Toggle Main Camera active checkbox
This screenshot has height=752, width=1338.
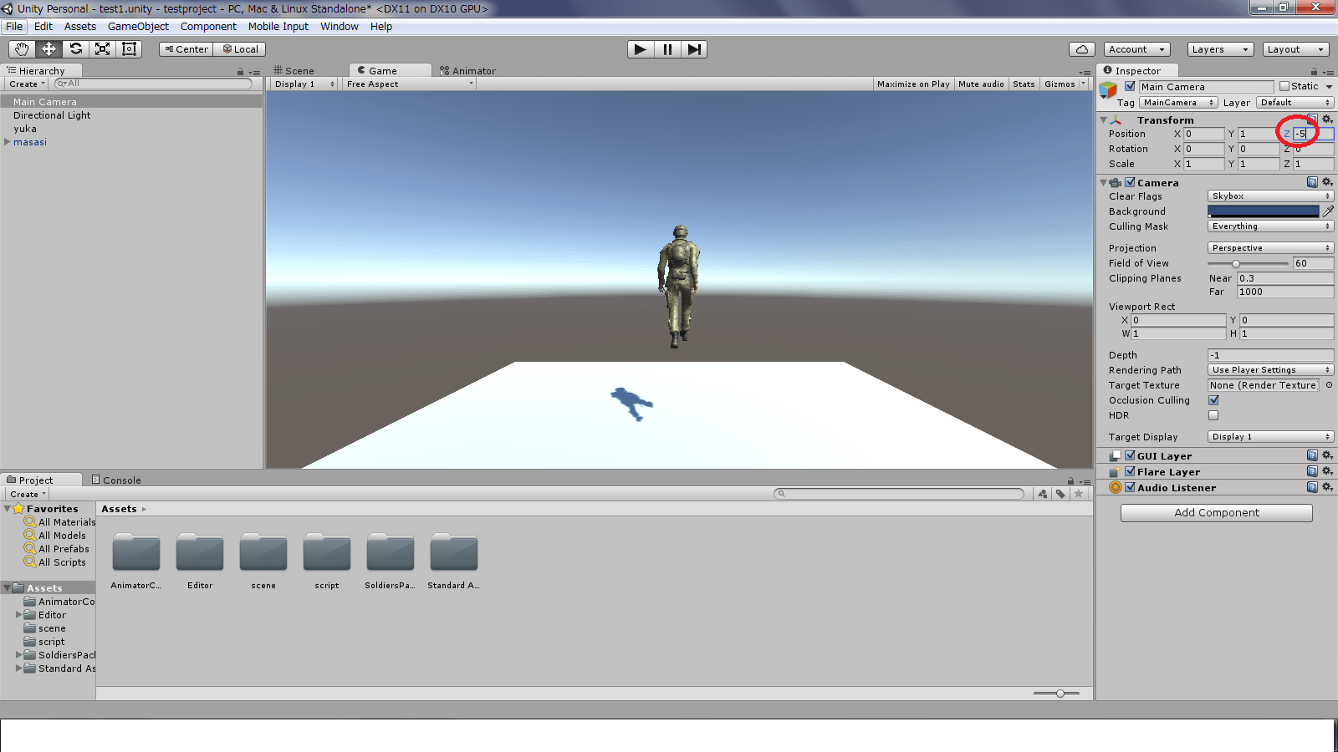pyautogui.click(x=1130, y=86)
